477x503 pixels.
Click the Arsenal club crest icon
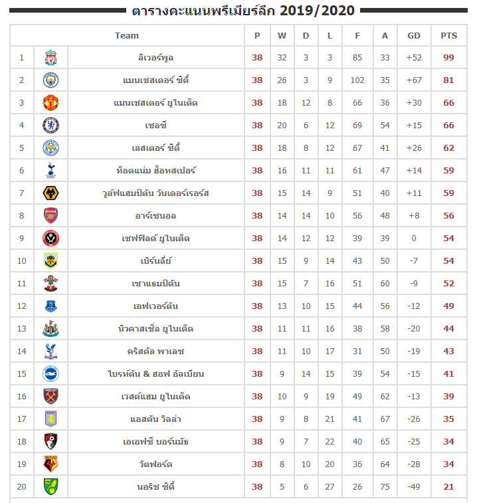point(51,215)
